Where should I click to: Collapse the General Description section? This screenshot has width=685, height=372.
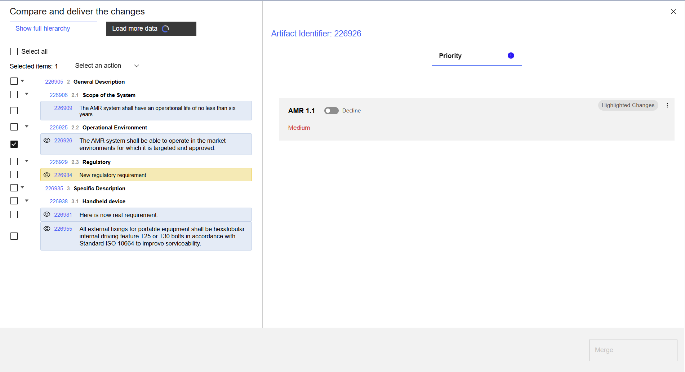pyautogui.click(x=22, y=81)
